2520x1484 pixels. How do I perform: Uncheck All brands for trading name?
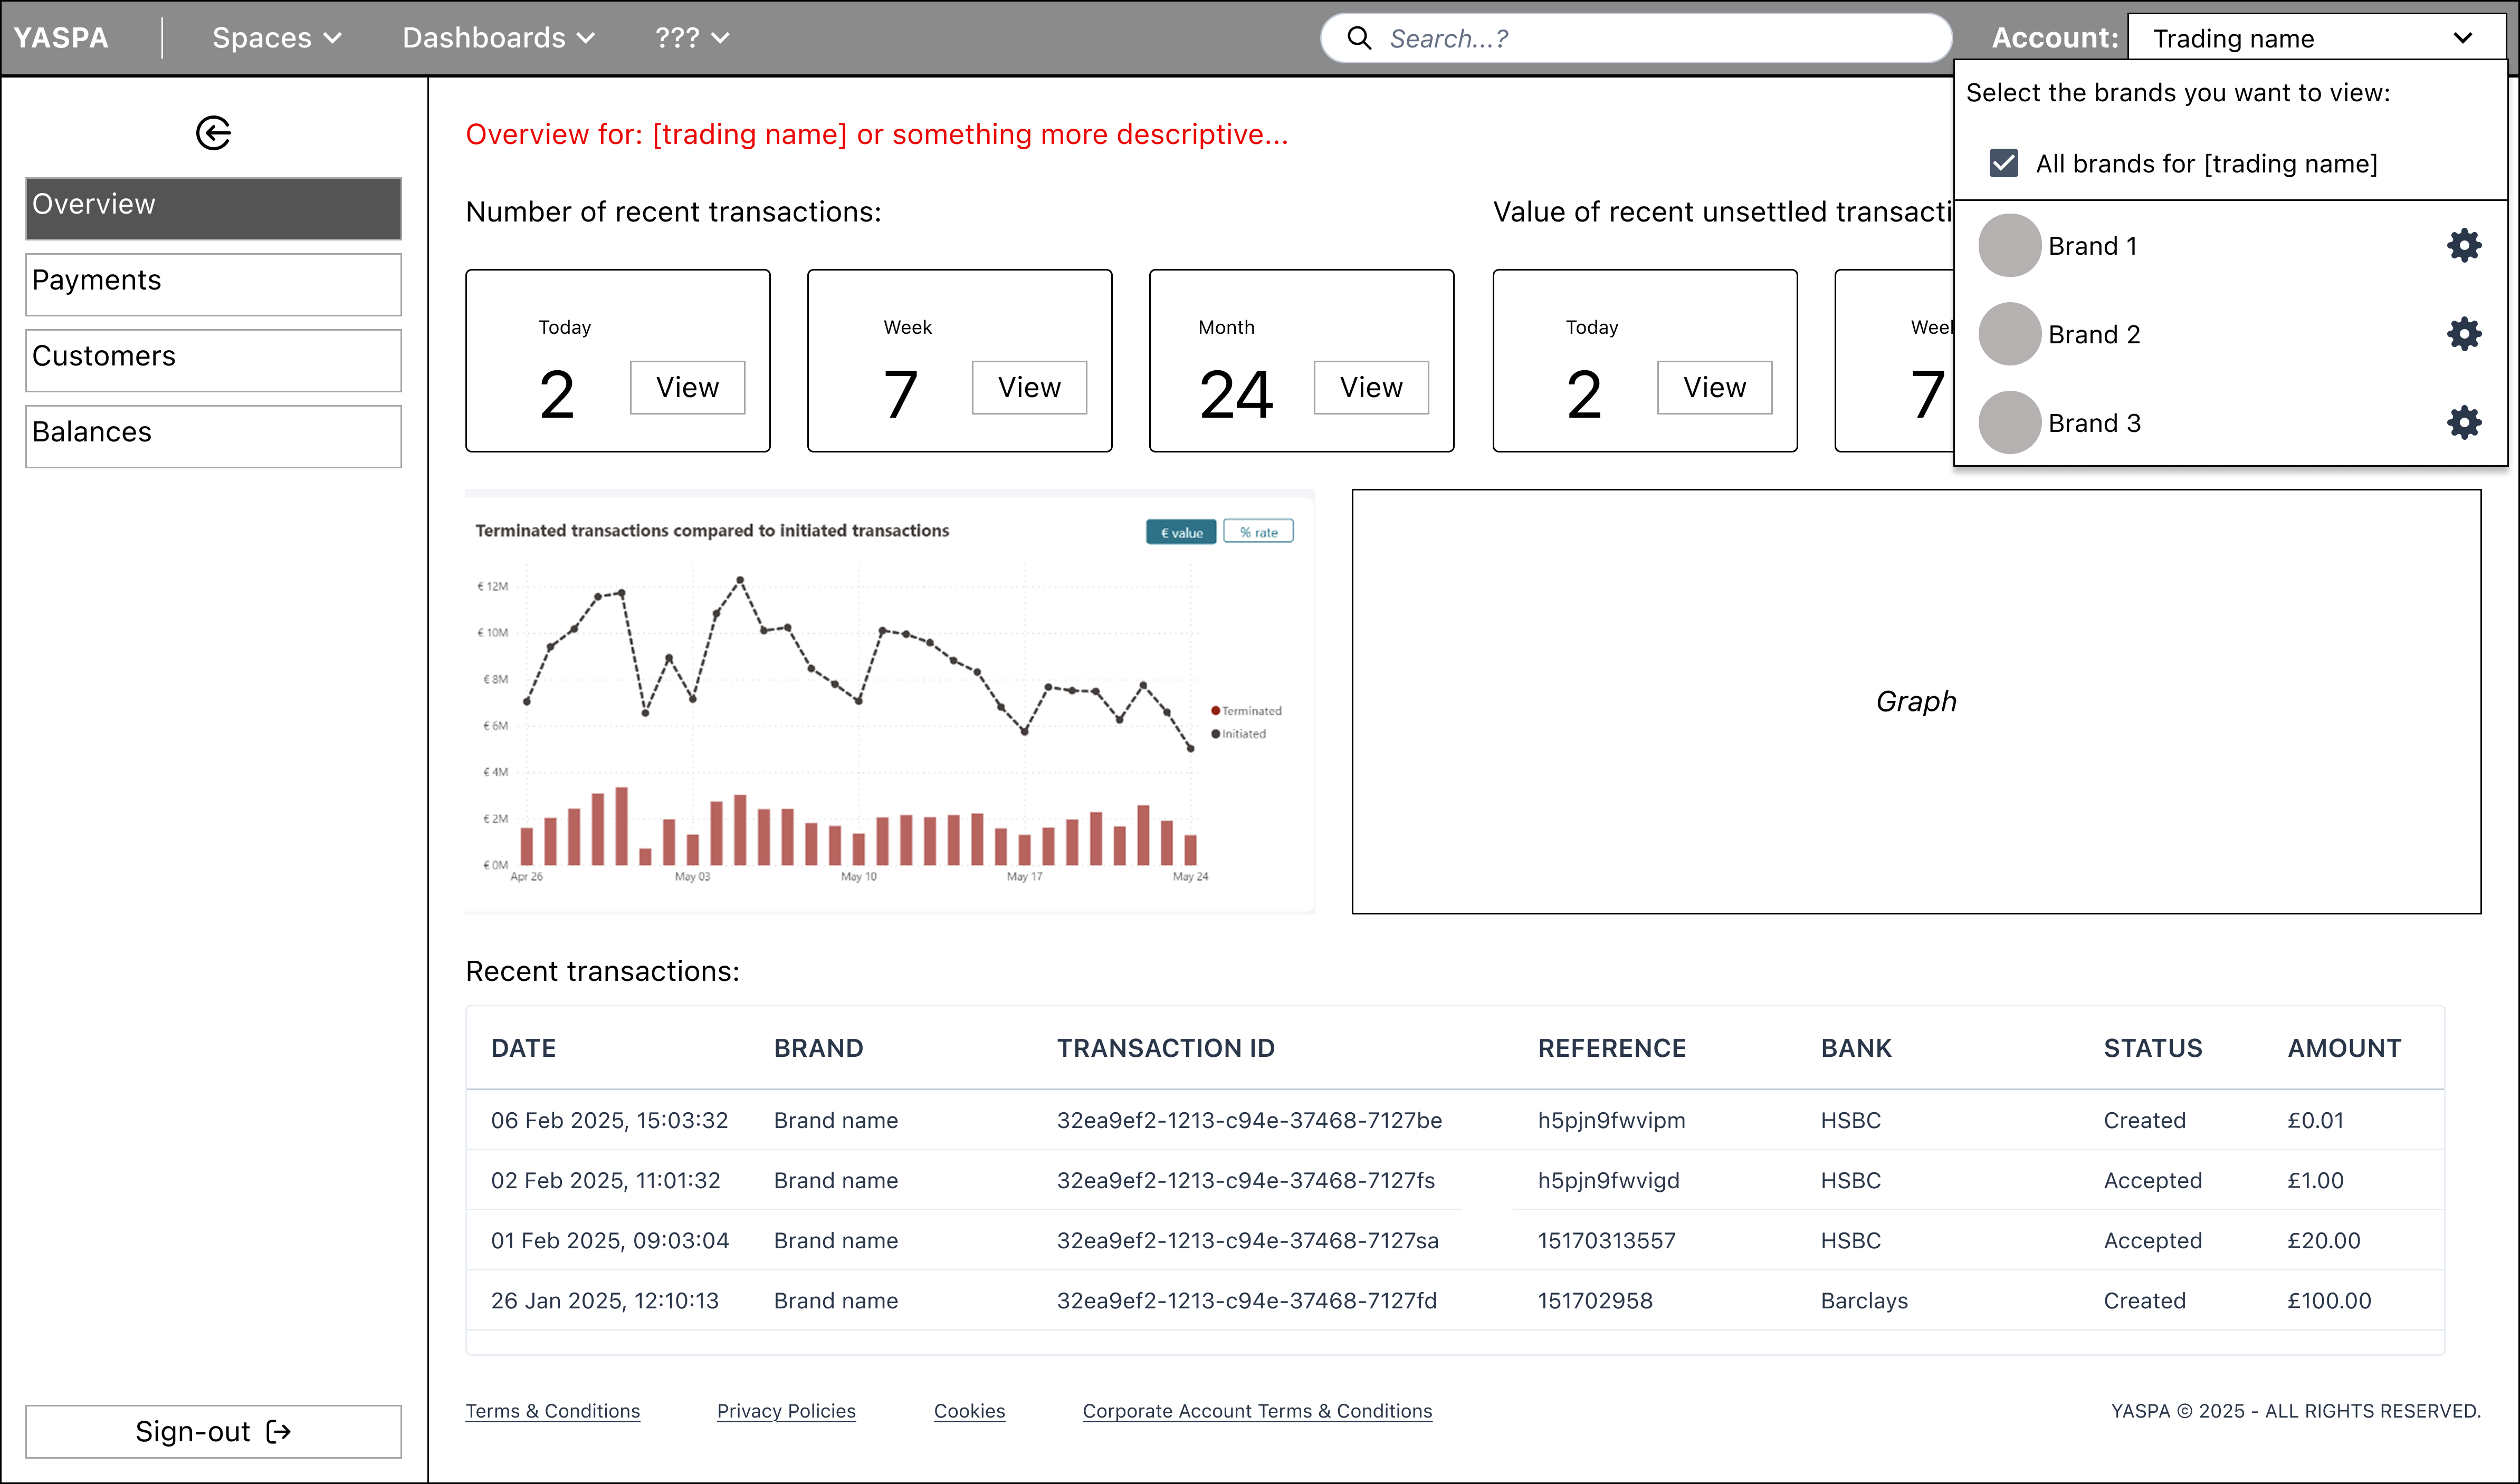pos(2003,163)
